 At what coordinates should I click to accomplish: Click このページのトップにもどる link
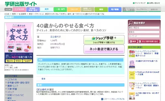[x=114, y=99]
